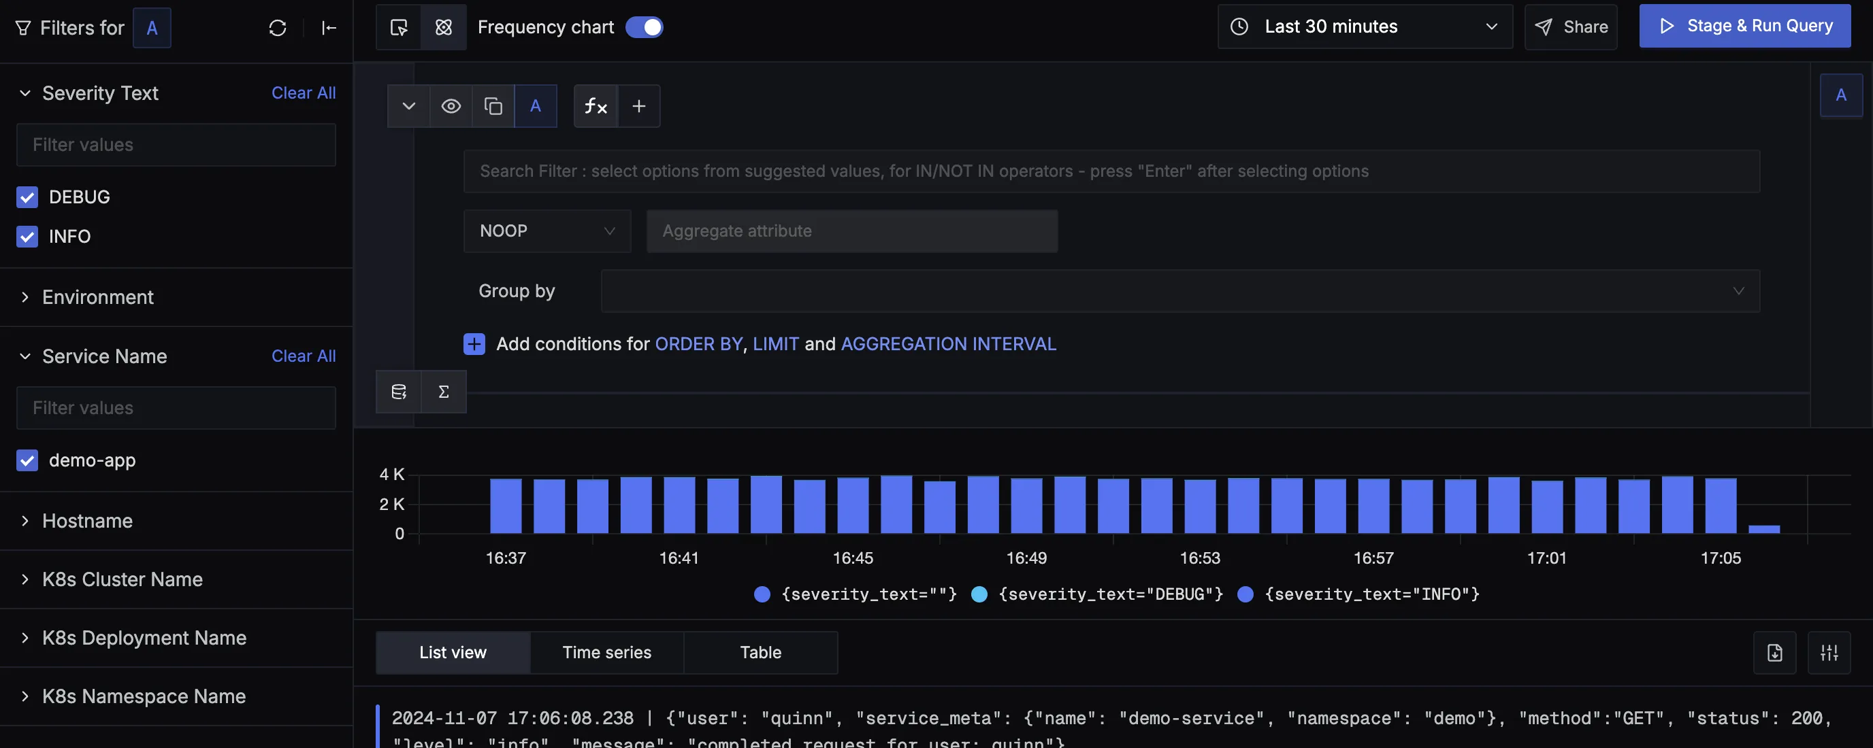Click the blue plus add conditions icon
1873x748 pixels.
474,343
